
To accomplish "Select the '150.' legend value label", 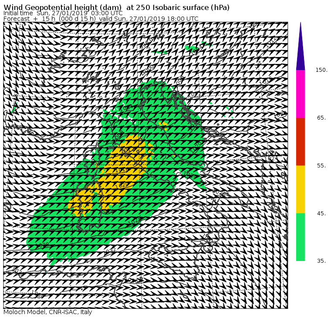I will click(321, 70).
